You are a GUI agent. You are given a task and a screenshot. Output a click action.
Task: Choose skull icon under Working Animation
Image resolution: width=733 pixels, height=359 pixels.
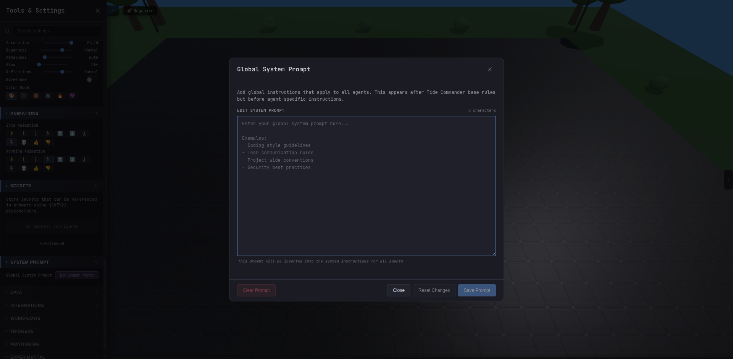[24, 168]
